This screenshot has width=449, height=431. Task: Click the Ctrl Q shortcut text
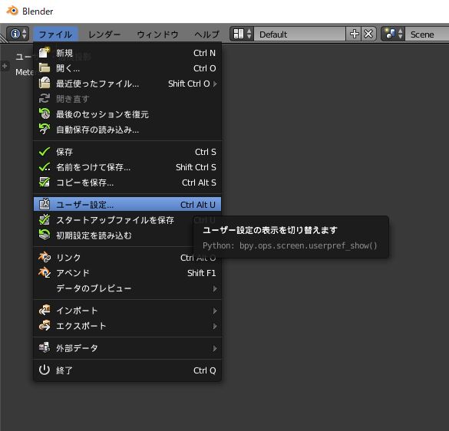[205, 370]
